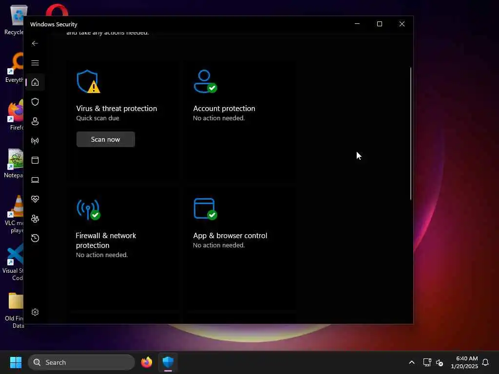Open Family options sidebar icon
Viewport: 499px width, 374px height.
click(35, 219)
